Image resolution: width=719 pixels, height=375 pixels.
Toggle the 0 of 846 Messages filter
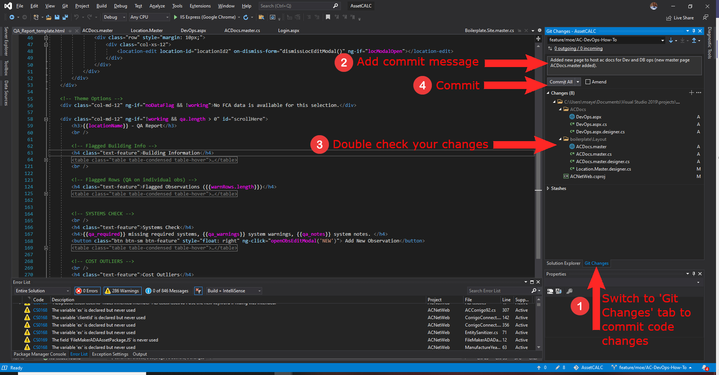167,291
